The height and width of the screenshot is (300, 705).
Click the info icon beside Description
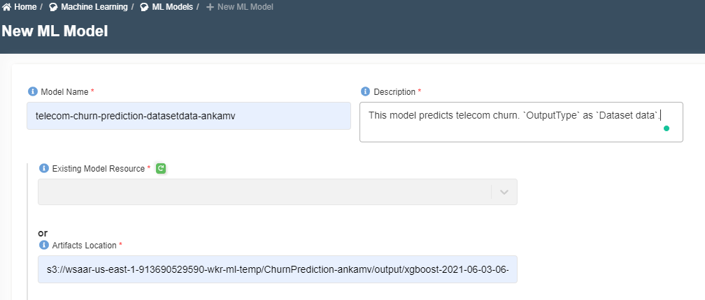[365, 91]
